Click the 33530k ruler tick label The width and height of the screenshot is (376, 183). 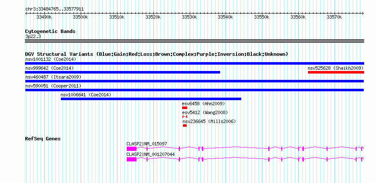[189, 17]
